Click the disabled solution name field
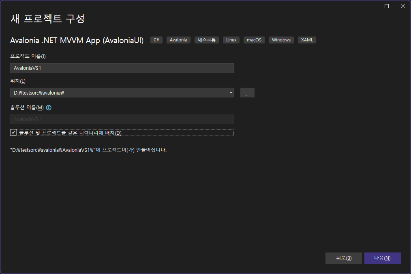411x274 pixels. pyautogui.click(x=122, y=119)
